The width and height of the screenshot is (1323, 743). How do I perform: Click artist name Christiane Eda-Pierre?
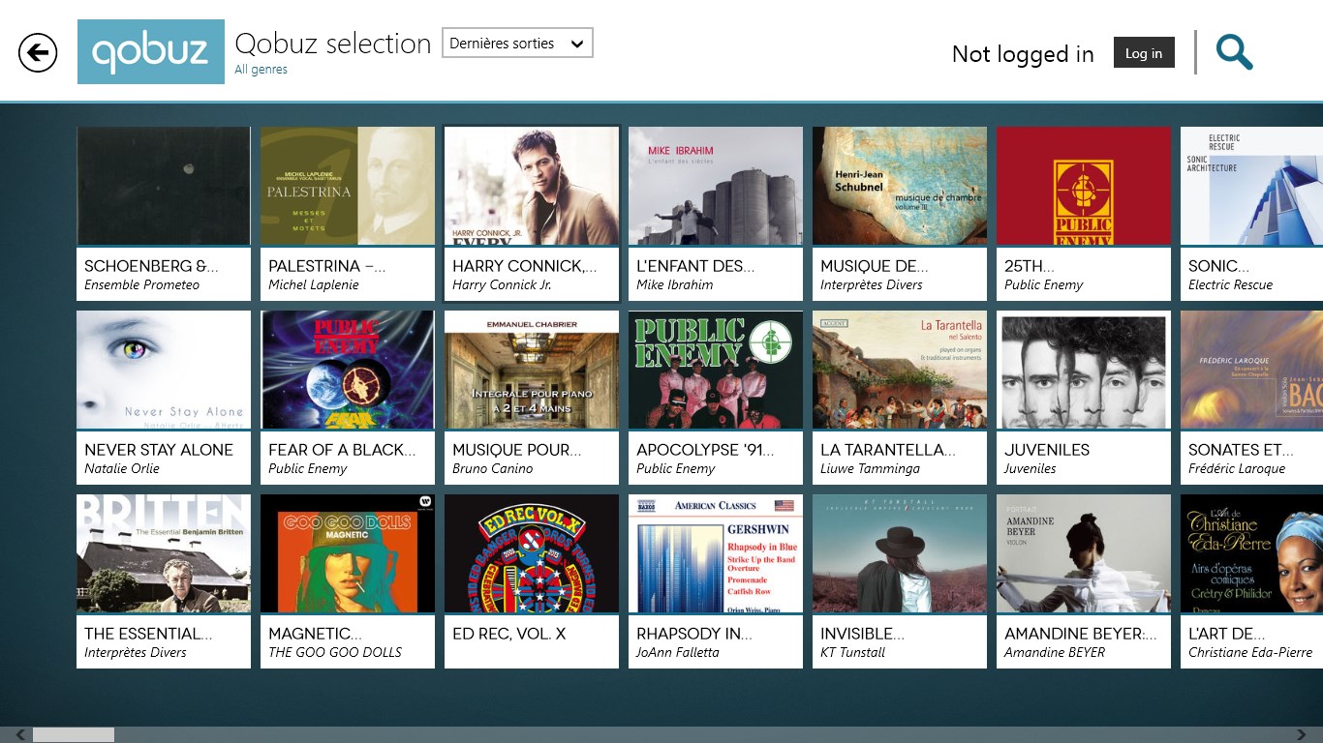click(x=1250, y=653)
